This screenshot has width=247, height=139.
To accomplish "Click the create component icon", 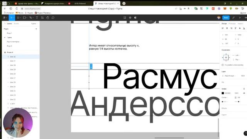I will point(130,18).
